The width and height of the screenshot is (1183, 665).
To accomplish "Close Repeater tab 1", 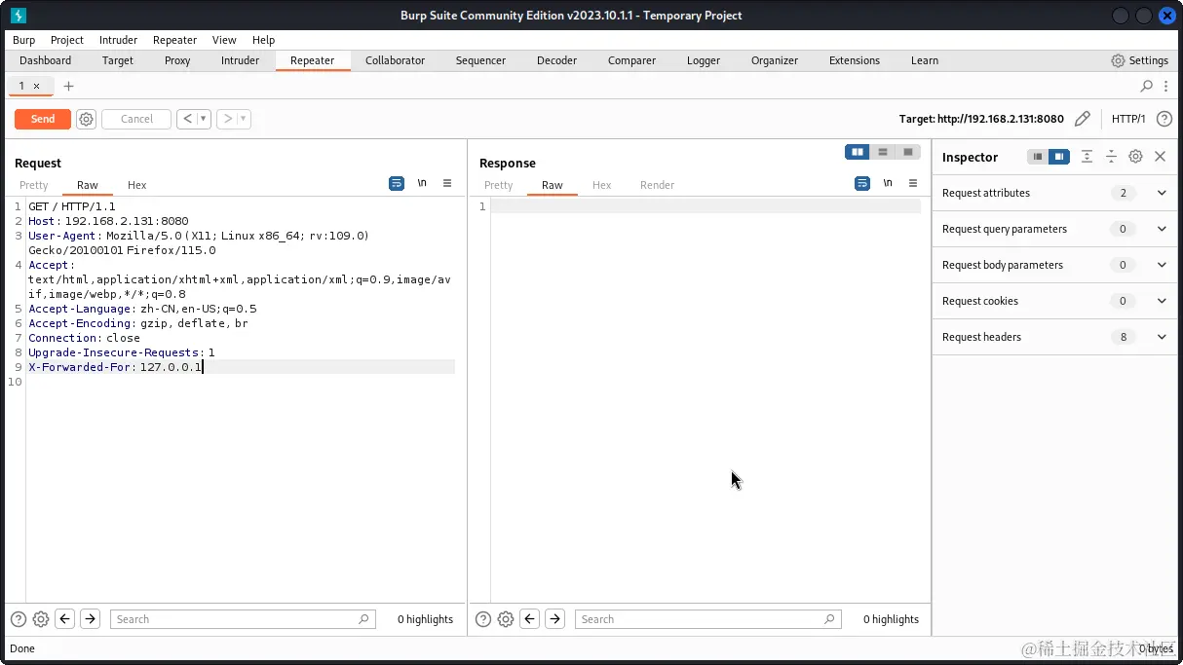I will pos(37,86).
